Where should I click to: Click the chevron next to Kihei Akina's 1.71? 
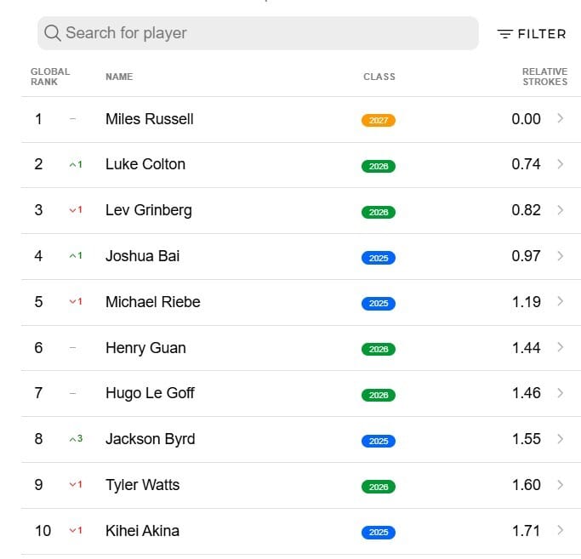(x=560, y=531)
